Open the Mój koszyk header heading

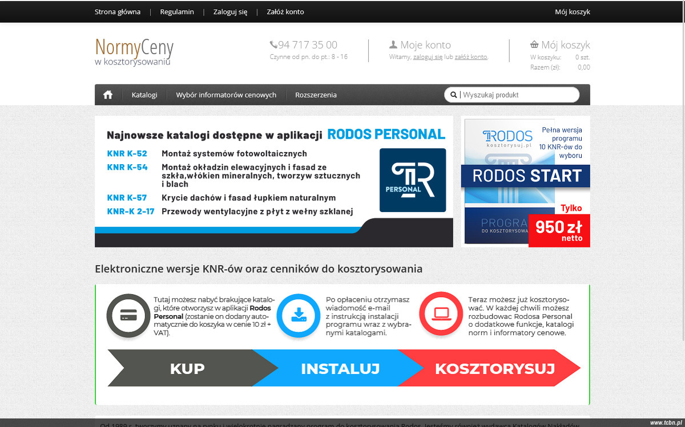coord(566,44)
